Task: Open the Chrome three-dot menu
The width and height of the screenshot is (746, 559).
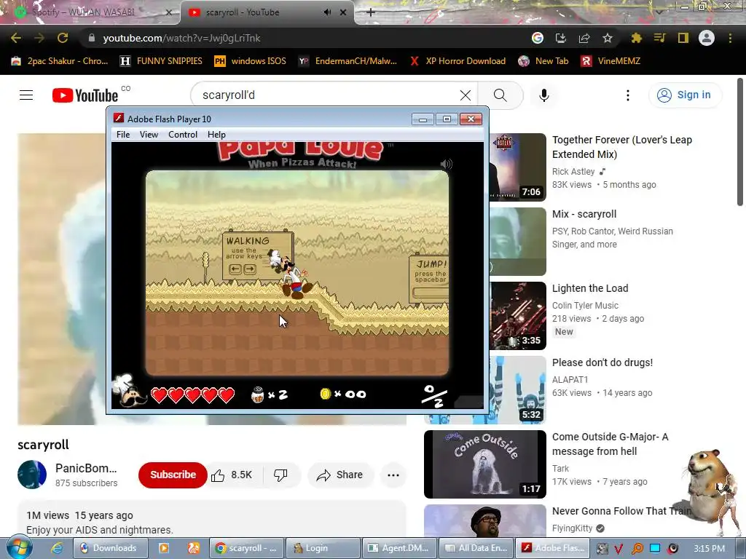Action: (730, 38)
